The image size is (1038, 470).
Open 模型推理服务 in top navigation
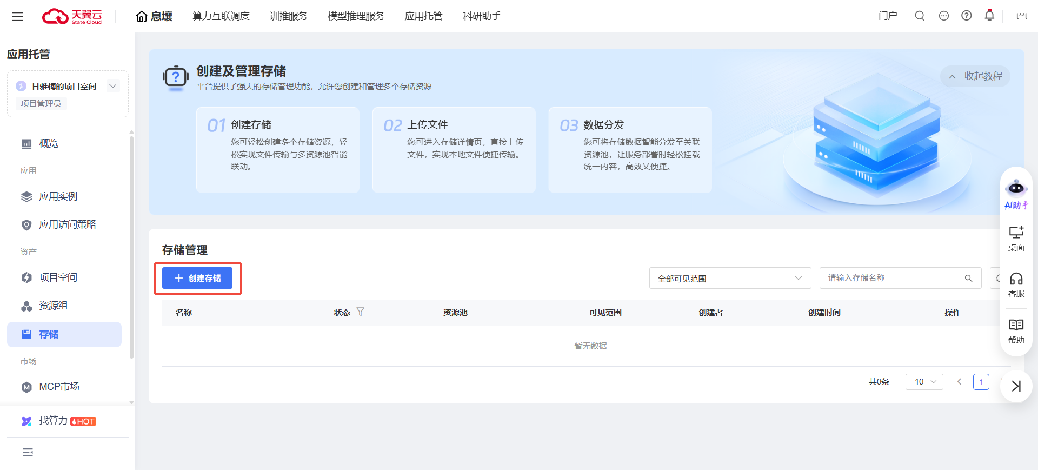[356, 16]
